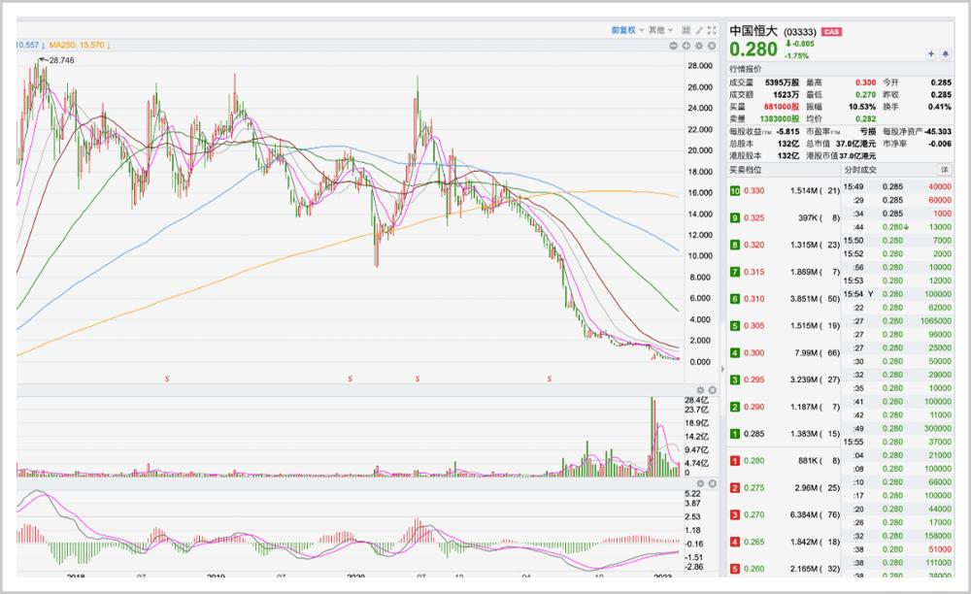Screen dimensions: 971x594
Task: Open volume panel settings gear
Action: pyautogui.click(x=700, y=390)
